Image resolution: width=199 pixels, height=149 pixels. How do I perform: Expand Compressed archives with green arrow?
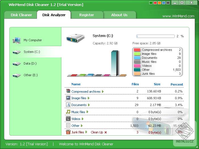(103, 92)
